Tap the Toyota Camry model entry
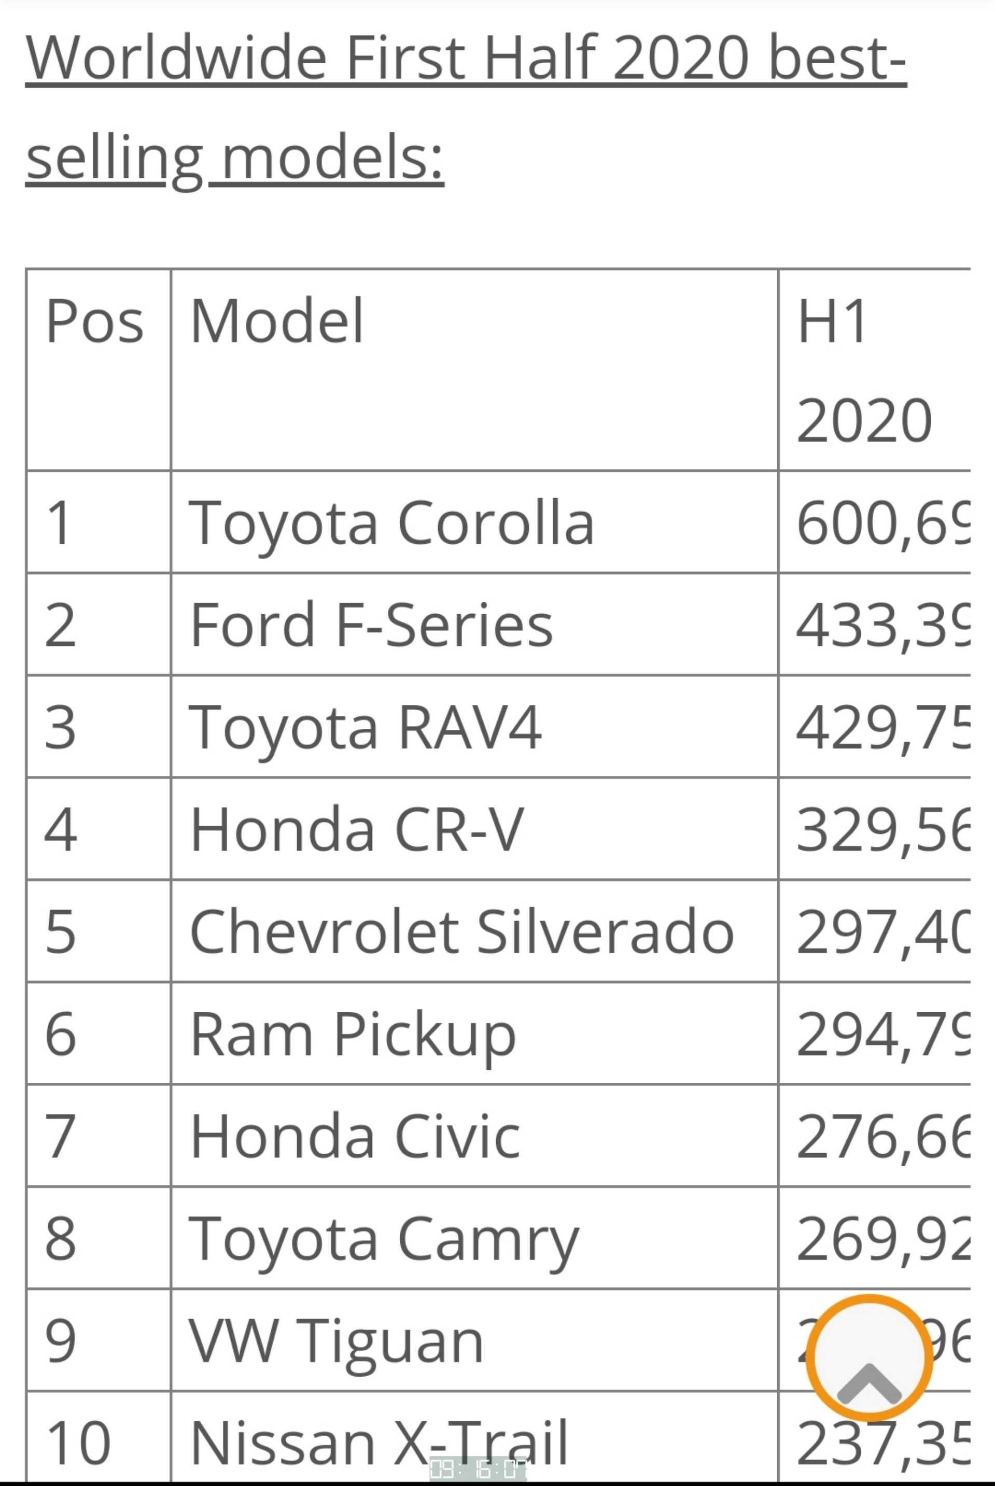Screen dimensions: 995x1486 point(474,1237)
